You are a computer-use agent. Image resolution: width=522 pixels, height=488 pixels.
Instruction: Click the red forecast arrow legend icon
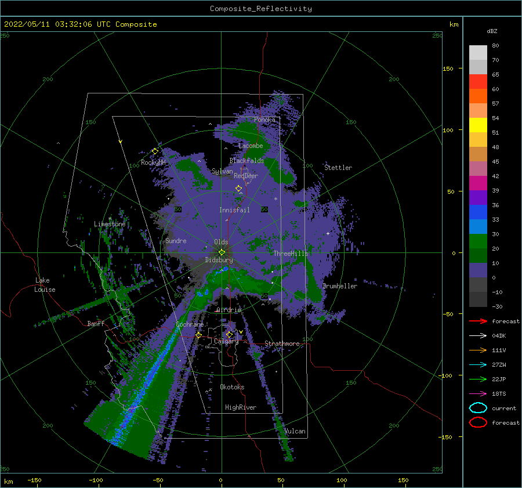[x=478, y=321]
